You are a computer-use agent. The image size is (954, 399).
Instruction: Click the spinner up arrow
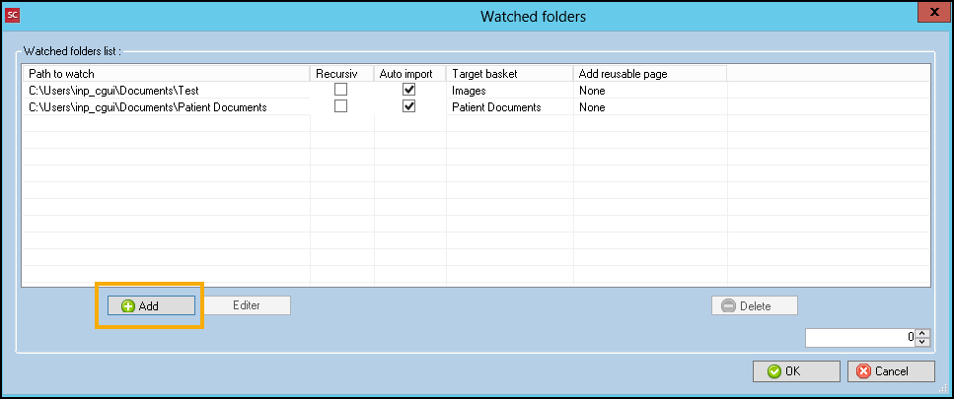tap(922, 333)
